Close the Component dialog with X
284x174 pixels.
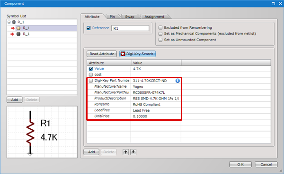click(280, 4)
